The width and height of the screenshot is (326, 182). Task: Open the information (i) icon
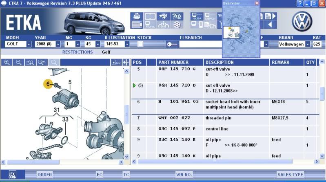tap(164, 25)
